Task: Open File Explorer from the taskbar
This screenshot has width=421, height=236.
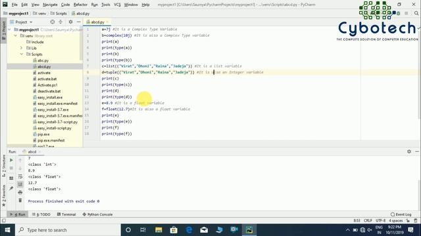Action: 159,230
